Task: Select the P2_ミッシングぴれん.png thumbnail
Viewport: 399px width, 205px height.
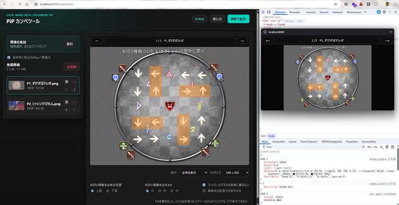Action: click(16, 106)
